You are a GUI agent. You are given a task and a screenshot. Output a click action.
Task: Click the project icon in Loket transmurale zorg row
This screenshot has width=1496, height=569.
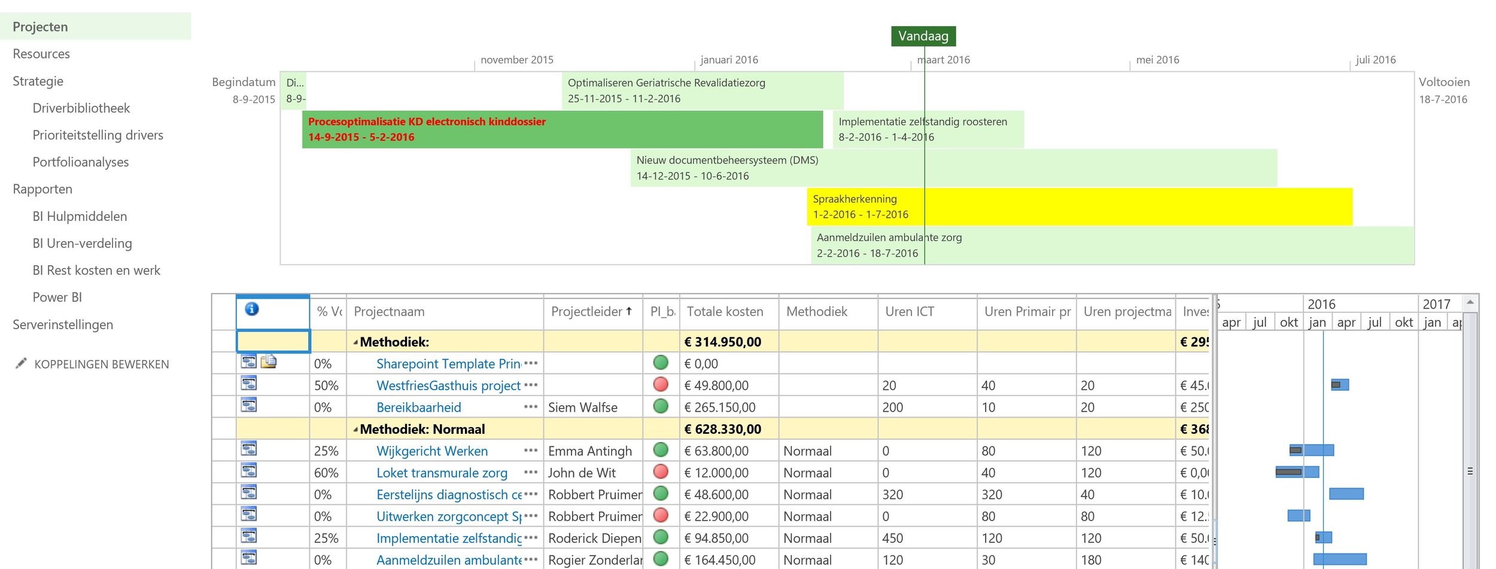(249, 470)
